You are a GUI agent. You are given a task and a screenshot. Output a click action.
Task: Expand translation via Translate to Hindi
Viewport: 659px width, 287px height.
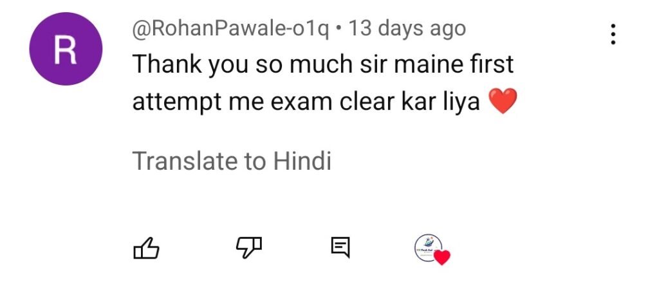(232, 160)
